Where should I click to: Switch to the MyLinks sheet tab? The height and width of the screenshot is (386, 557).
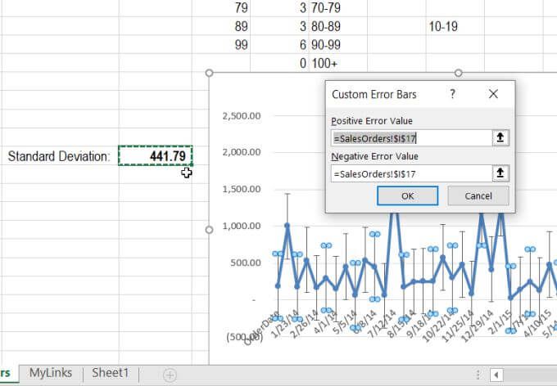coord(51,373)
